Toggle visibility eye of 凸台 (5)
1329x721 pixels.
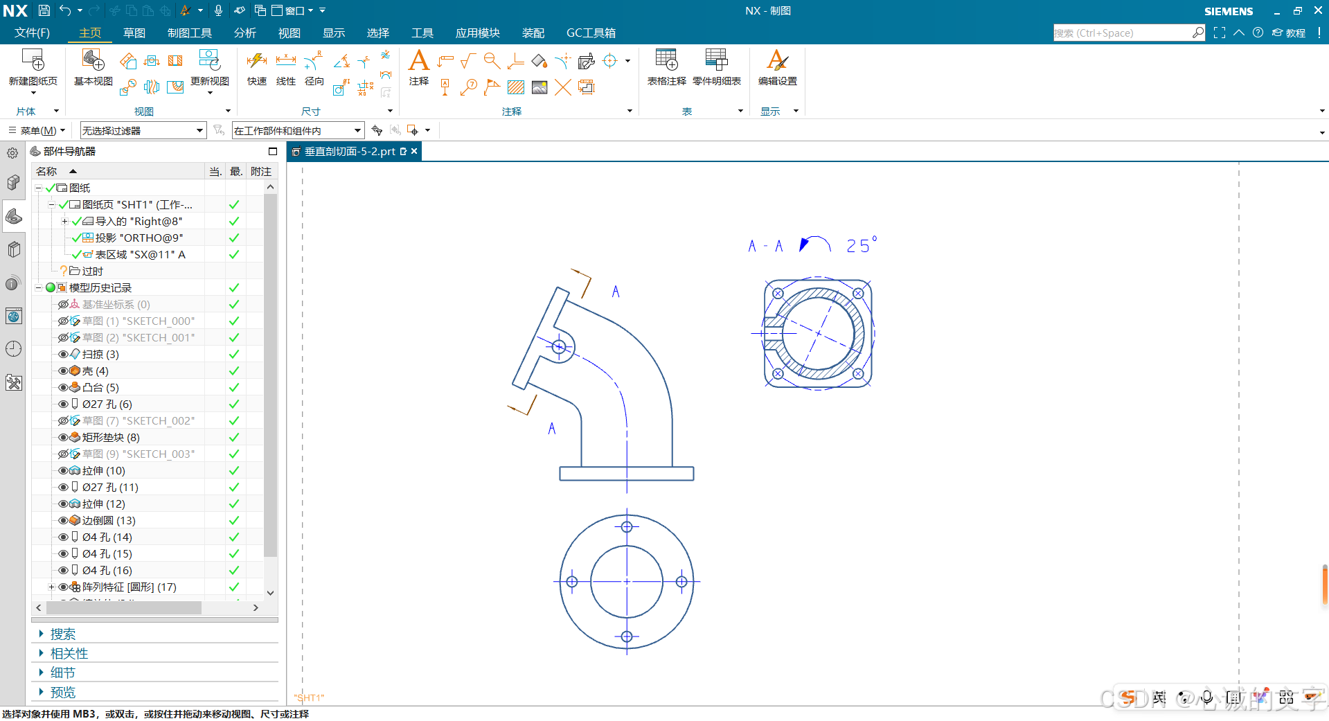[x=63, y=387]
